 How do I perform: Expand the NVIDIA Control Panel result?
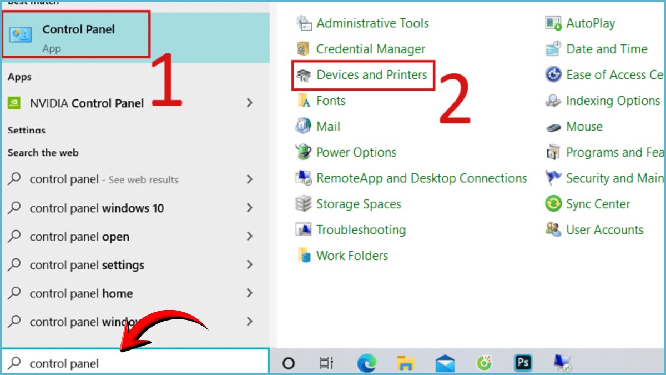pyautogui.click(x=86, y=103)
